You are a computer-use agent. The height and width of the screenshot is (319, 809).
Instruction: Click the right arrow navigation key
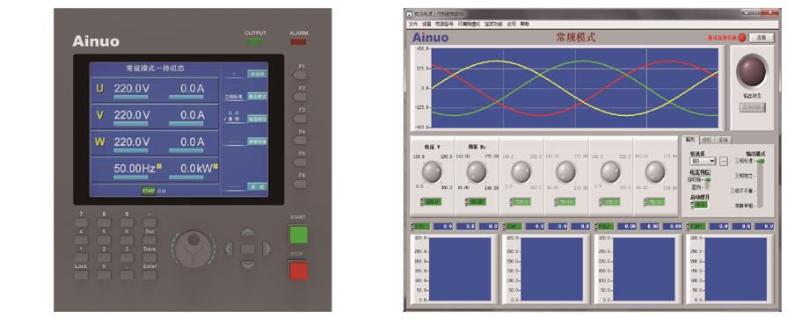pos(266,249)
